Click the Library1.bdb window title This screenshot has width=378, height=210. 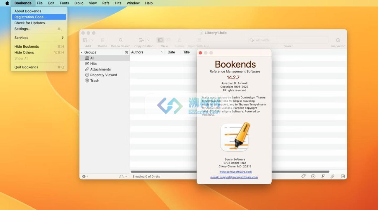coord(216,33)
